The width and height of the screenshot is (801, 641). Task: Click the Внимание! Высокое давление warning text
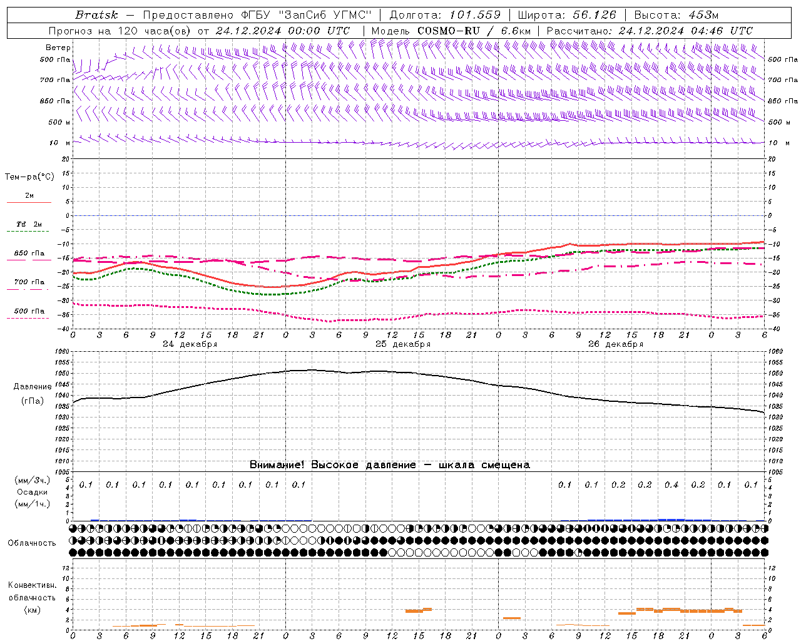pyautogui.click(x=390, y=464)
